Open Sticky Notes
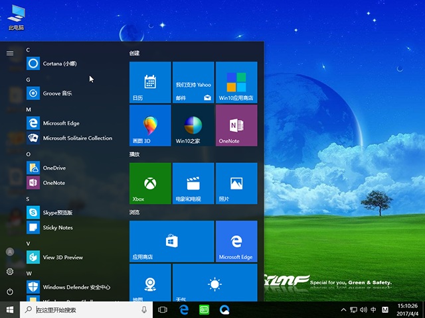This screenshot has width=425, height=318. 57,227
